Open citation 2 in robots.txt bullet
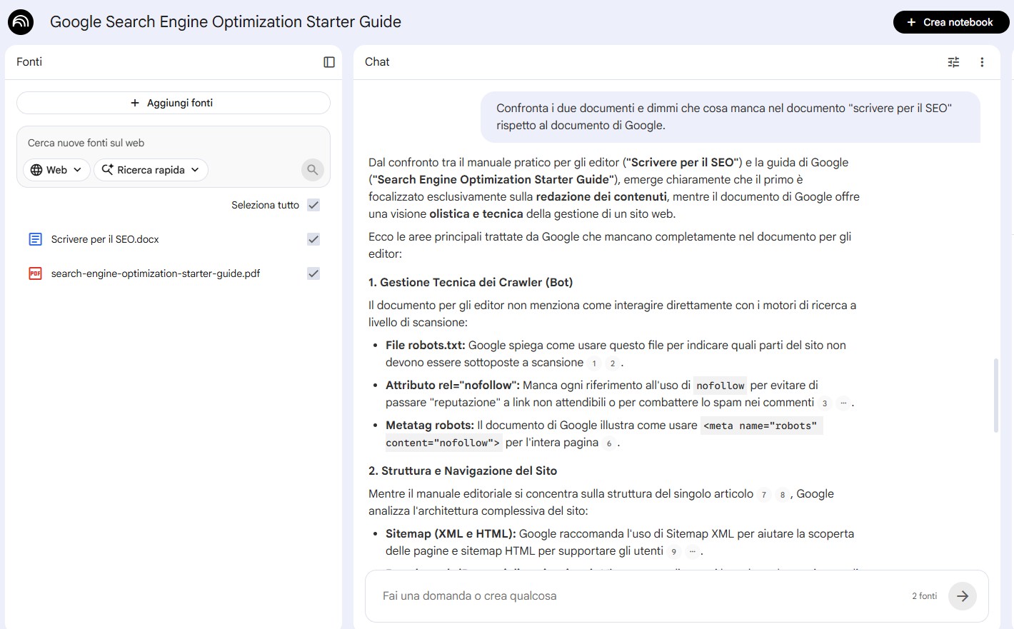Viewport: 1014px width, 629px height. click(612, 363)
